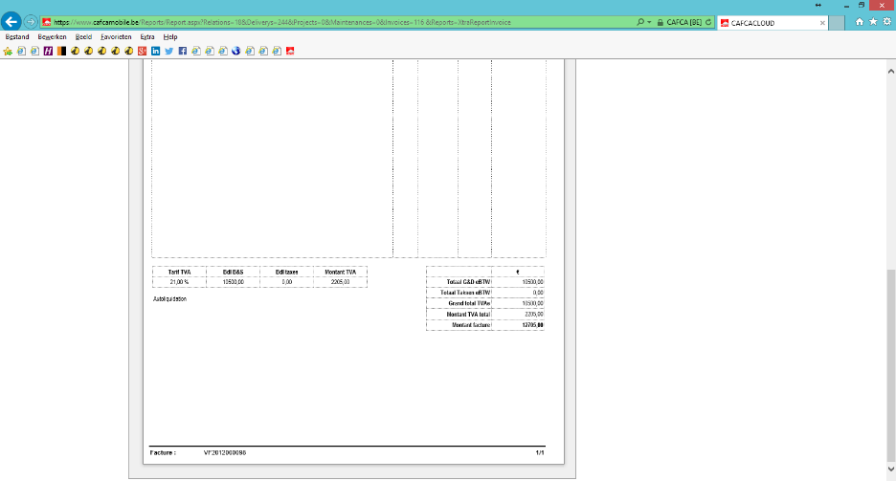Open the Google+ bookmark icon
The height and width of the screenshot is (481, 896).
click(143, 52)
